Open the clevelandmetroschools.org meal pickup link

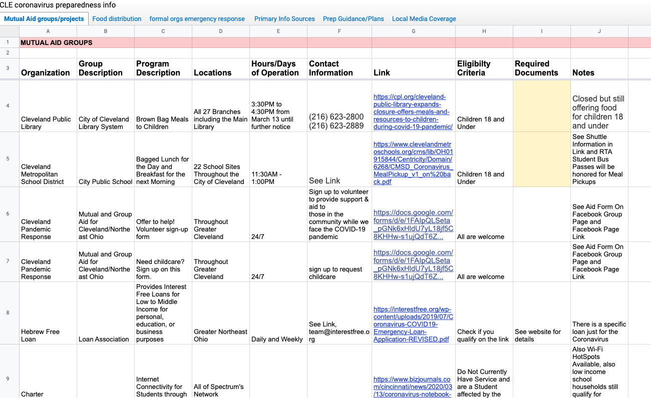click(413, 163)
